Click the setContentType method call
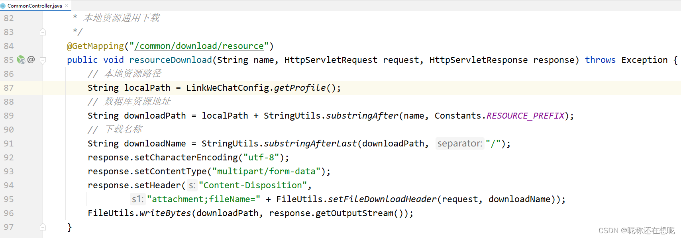Image resolution: width=681 pixels, height=238 pixels. (171, 172)
